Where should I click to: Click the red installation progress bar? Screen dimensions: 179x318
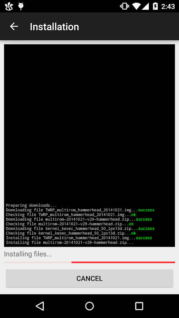[89, 262]
